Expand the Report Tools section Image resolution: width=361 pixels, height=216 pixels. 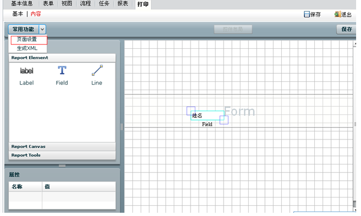62,155
